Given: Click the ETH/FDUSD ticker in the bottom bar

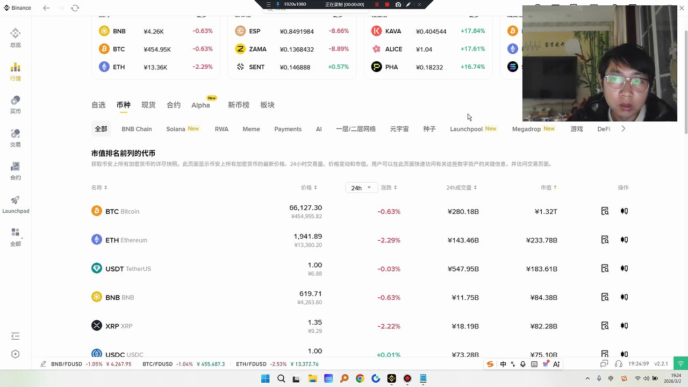Looking at the screenshot, I should pos(277,364).
